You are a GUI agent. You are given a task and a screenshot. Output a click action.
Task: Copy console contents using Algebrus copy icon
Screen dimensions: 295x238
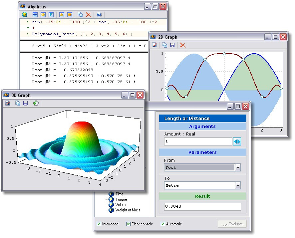[x=80, y=15]
